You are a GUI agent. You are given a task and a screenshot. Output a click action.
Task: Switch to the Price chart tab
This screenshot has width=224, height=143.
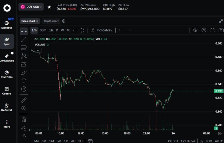28,21
